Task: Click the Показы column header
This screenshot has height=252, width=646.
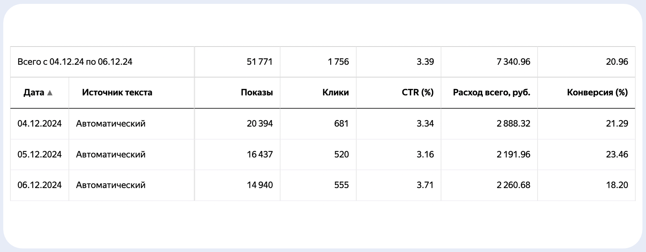Action: (x=256, y=92)
